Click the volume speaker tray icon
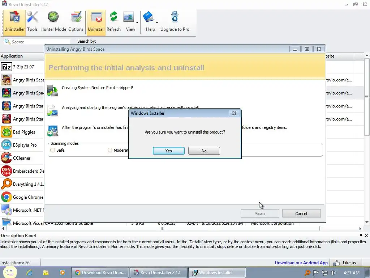The width and height of the screenshot is (370, 278). pos(334,273)
